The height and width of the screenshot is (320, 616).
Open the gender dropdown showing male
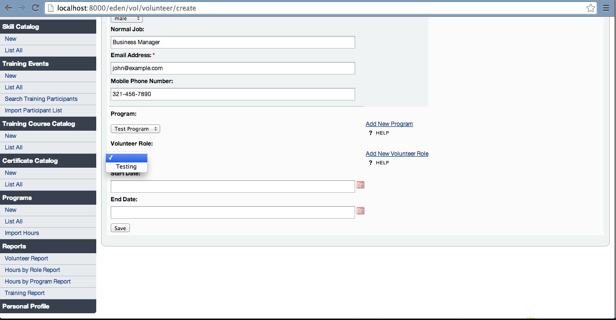click(127, 19)
